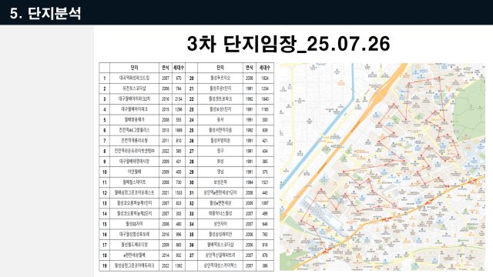Select the complex name in row 19
This screenshot has height=277, width=493.
point(134,265)
